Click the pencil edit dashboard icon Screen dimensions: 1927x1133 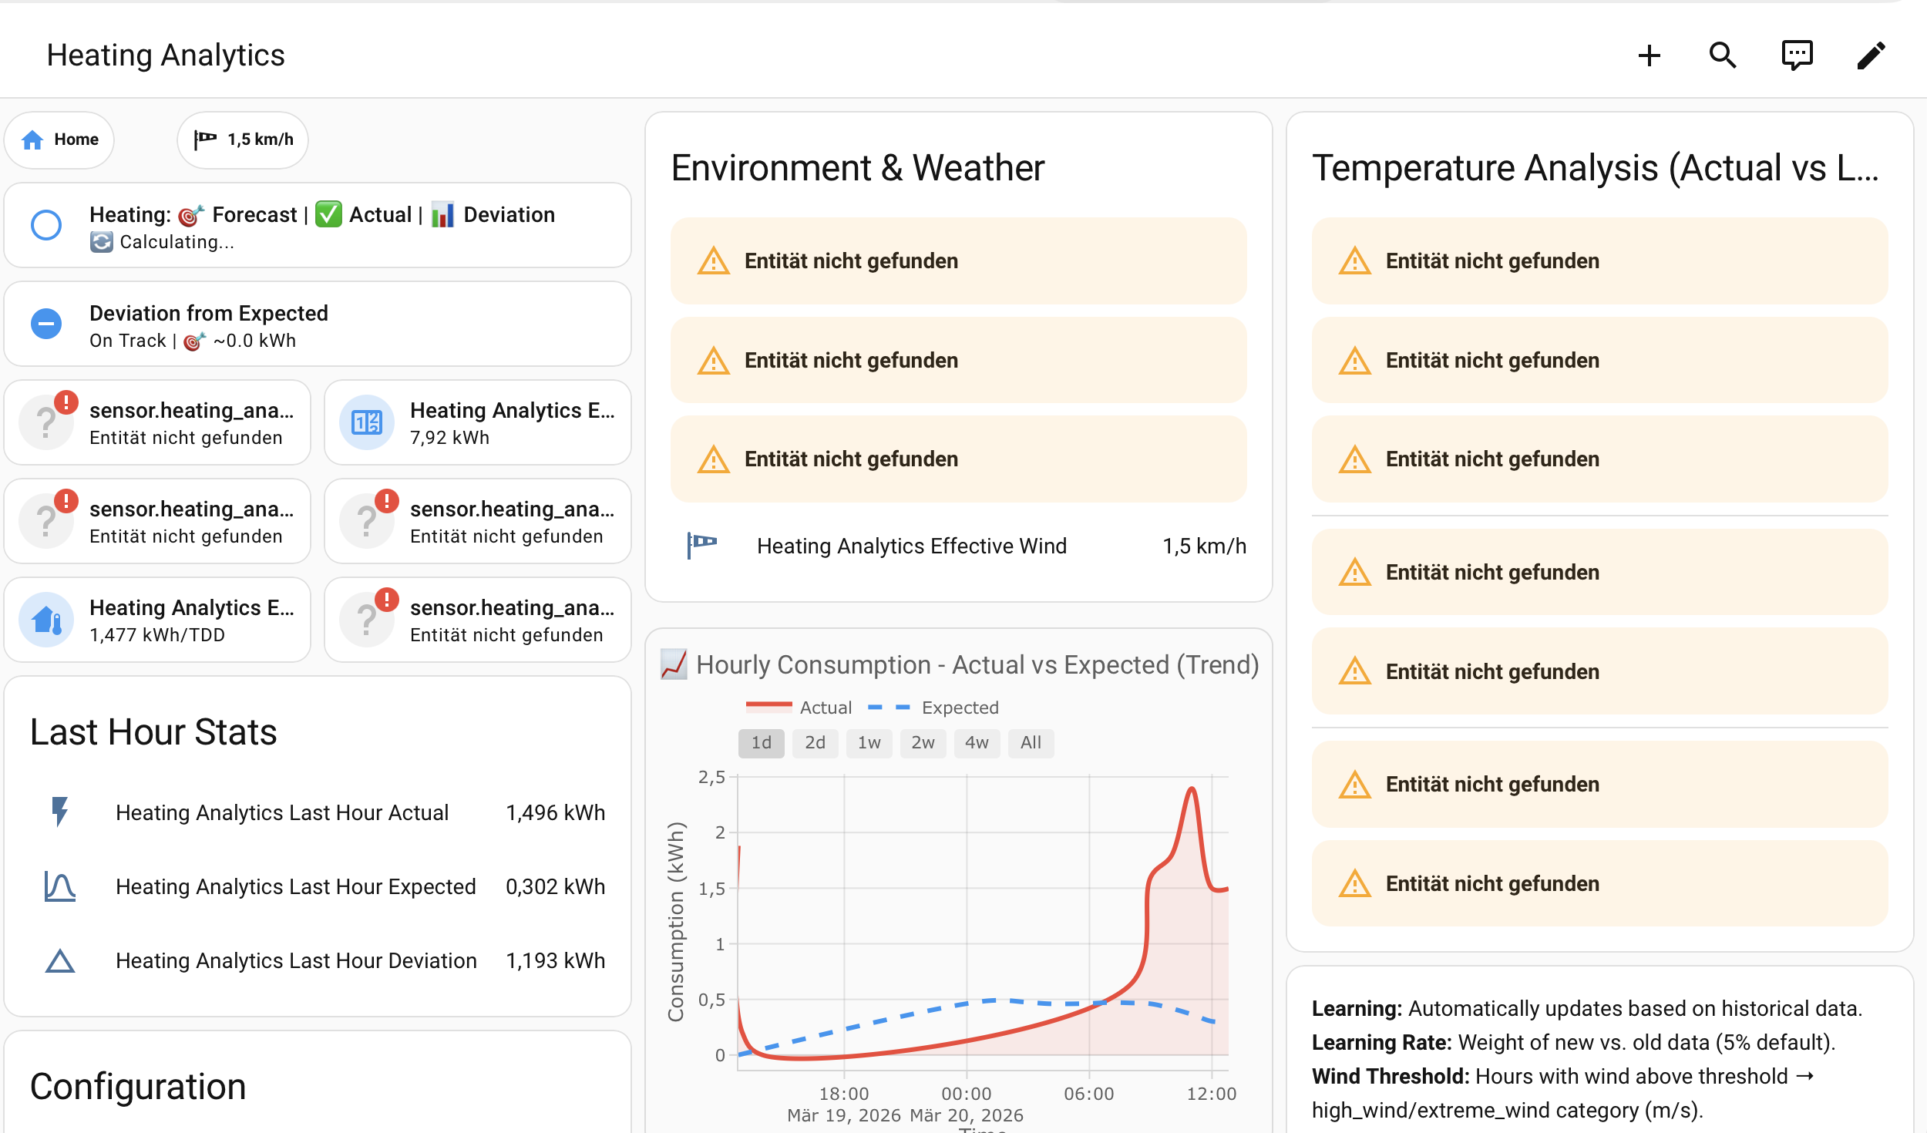click(1871, 55)
